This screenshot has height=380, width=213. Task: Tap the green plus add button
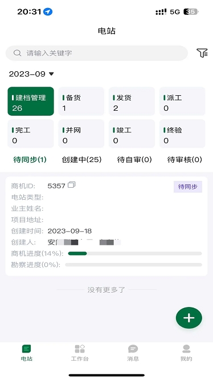[189, 318]
